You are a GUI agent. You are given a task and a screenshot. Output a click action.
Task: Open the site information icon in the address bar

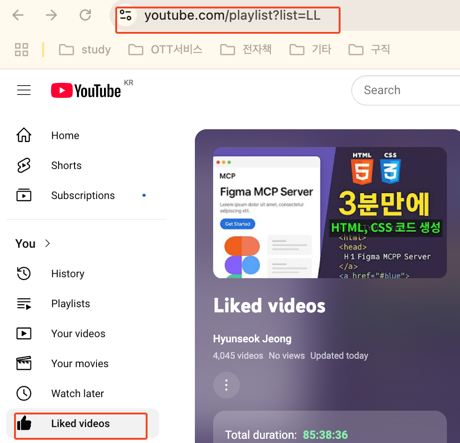(x=126, y=15)
